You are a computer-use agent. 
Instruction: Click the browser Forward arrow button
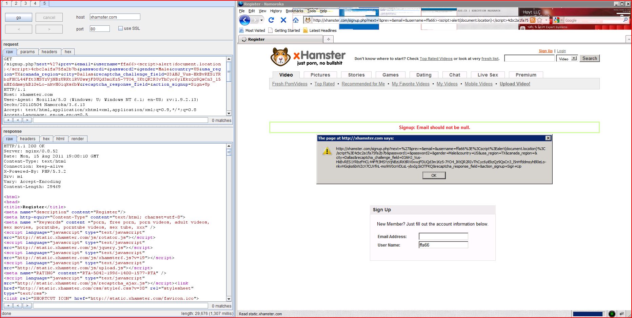(255, 20)
